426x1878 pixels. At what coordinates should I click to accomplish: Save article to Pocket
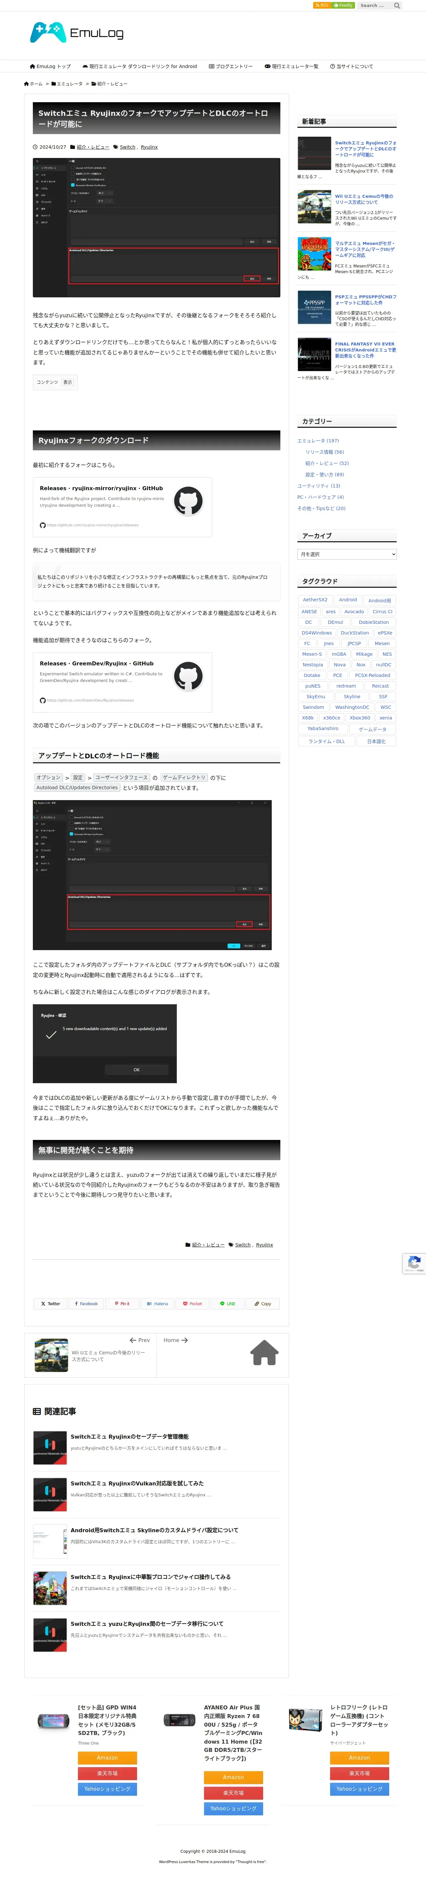click(x=192, y=1304)
